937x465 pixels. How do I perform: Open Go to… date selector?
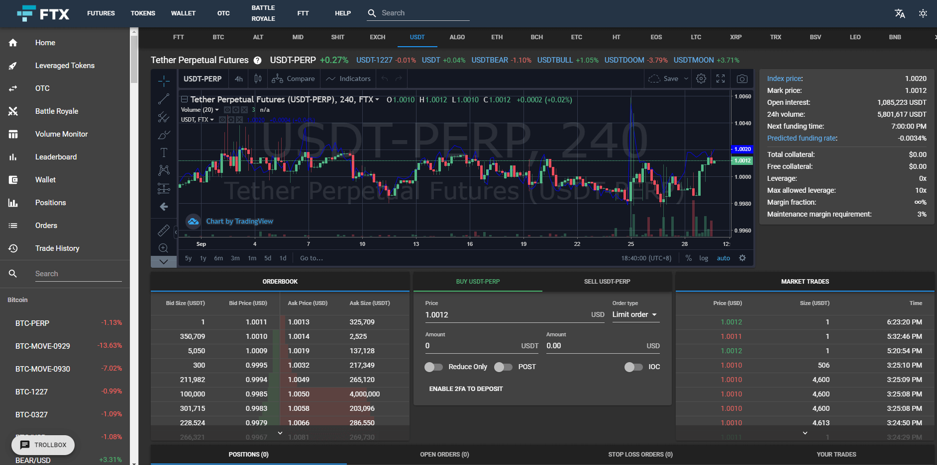(x=312, y=258)
